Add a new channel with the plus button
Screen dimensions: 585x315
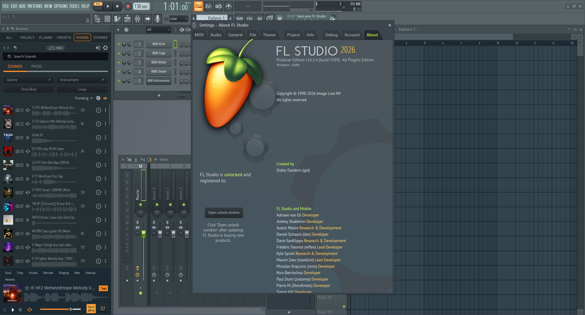(159, 95)
